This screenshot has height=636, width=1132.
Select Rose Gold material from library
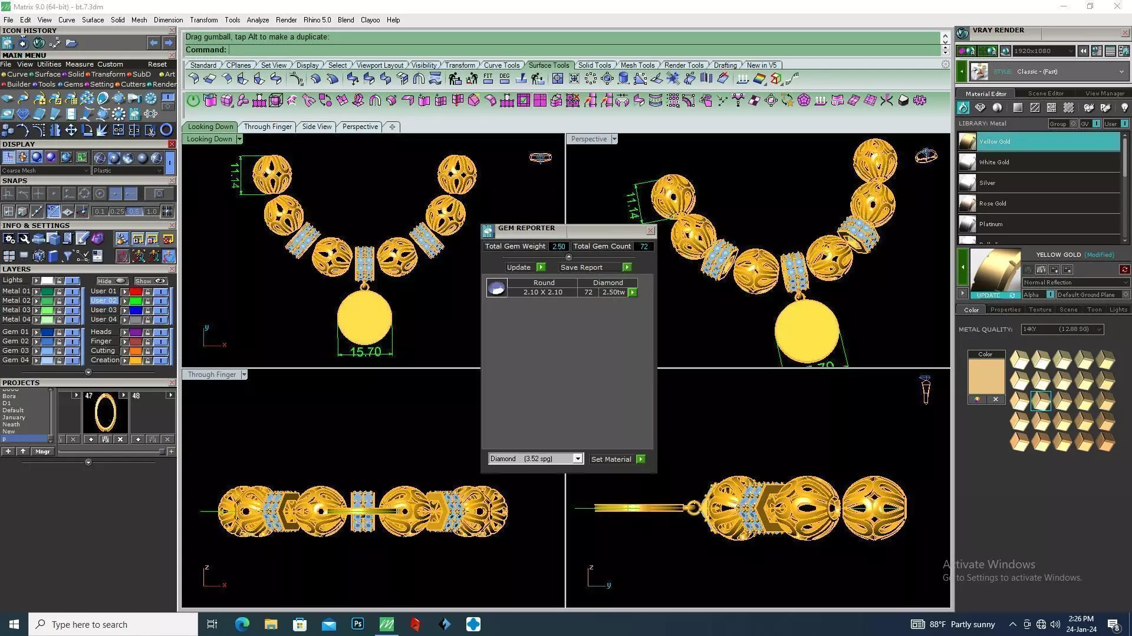tap(992, 204)
